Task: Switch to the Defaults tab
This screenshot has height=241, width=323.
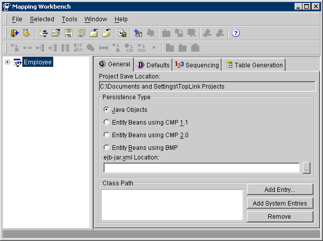Action: tap(154, 65)
